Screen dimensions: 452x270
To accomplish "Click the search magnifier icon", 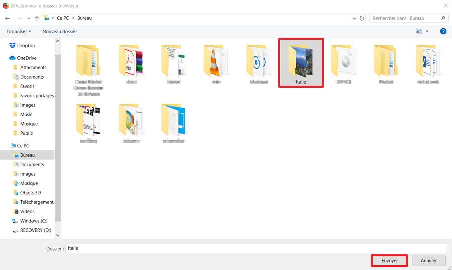I will pyautogui.click(x=443, y=18).
